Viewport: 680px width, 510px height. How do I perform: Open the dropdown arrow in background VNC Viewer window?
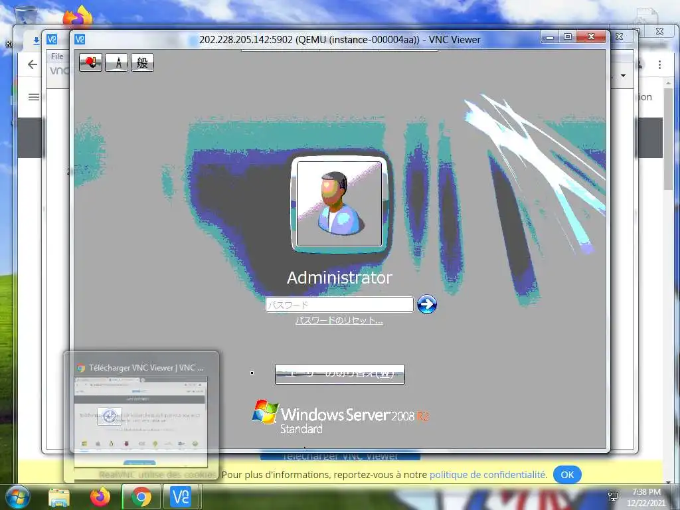click(623, 76)
